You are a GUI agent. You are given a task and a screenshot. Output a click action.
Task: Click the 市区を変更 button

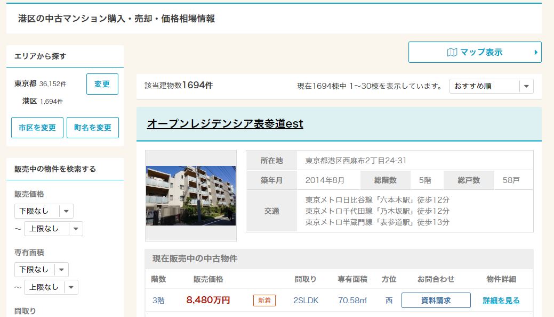37,128
